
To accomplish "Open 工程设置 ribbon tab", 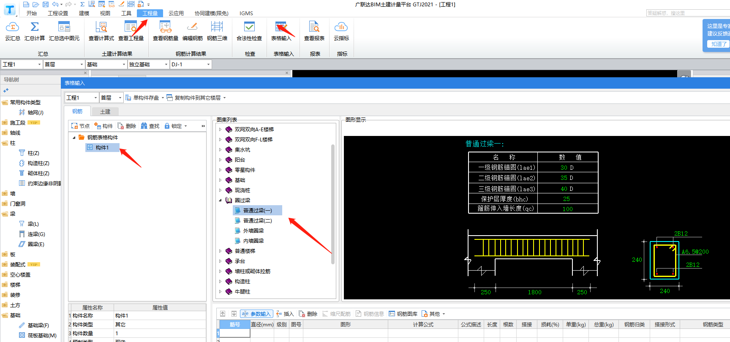I will [x=58, y=13].
